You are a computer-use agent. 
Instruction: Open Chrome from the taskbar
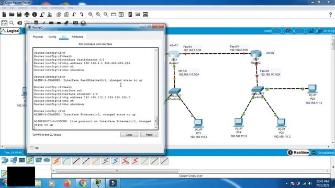tap(83, 183)
